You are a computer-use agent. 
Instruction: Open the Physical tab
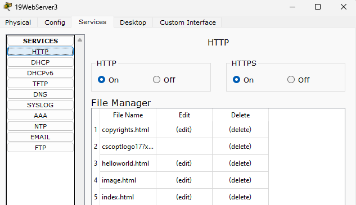coord(18,22)
